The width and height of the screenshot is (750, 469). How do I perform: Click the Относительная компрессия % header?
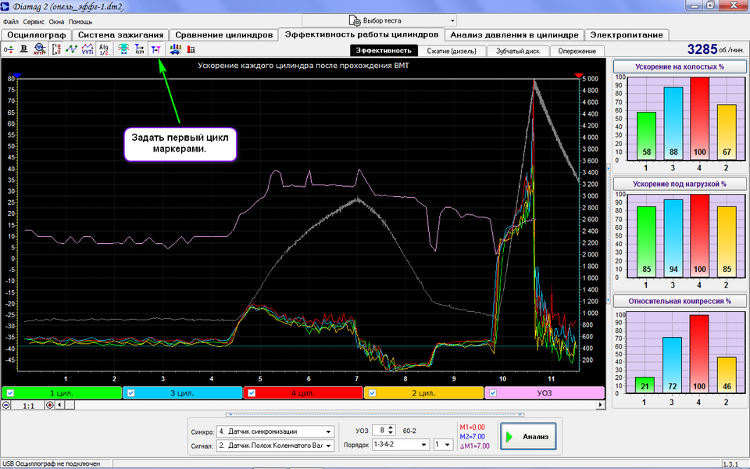pos(679,301)
